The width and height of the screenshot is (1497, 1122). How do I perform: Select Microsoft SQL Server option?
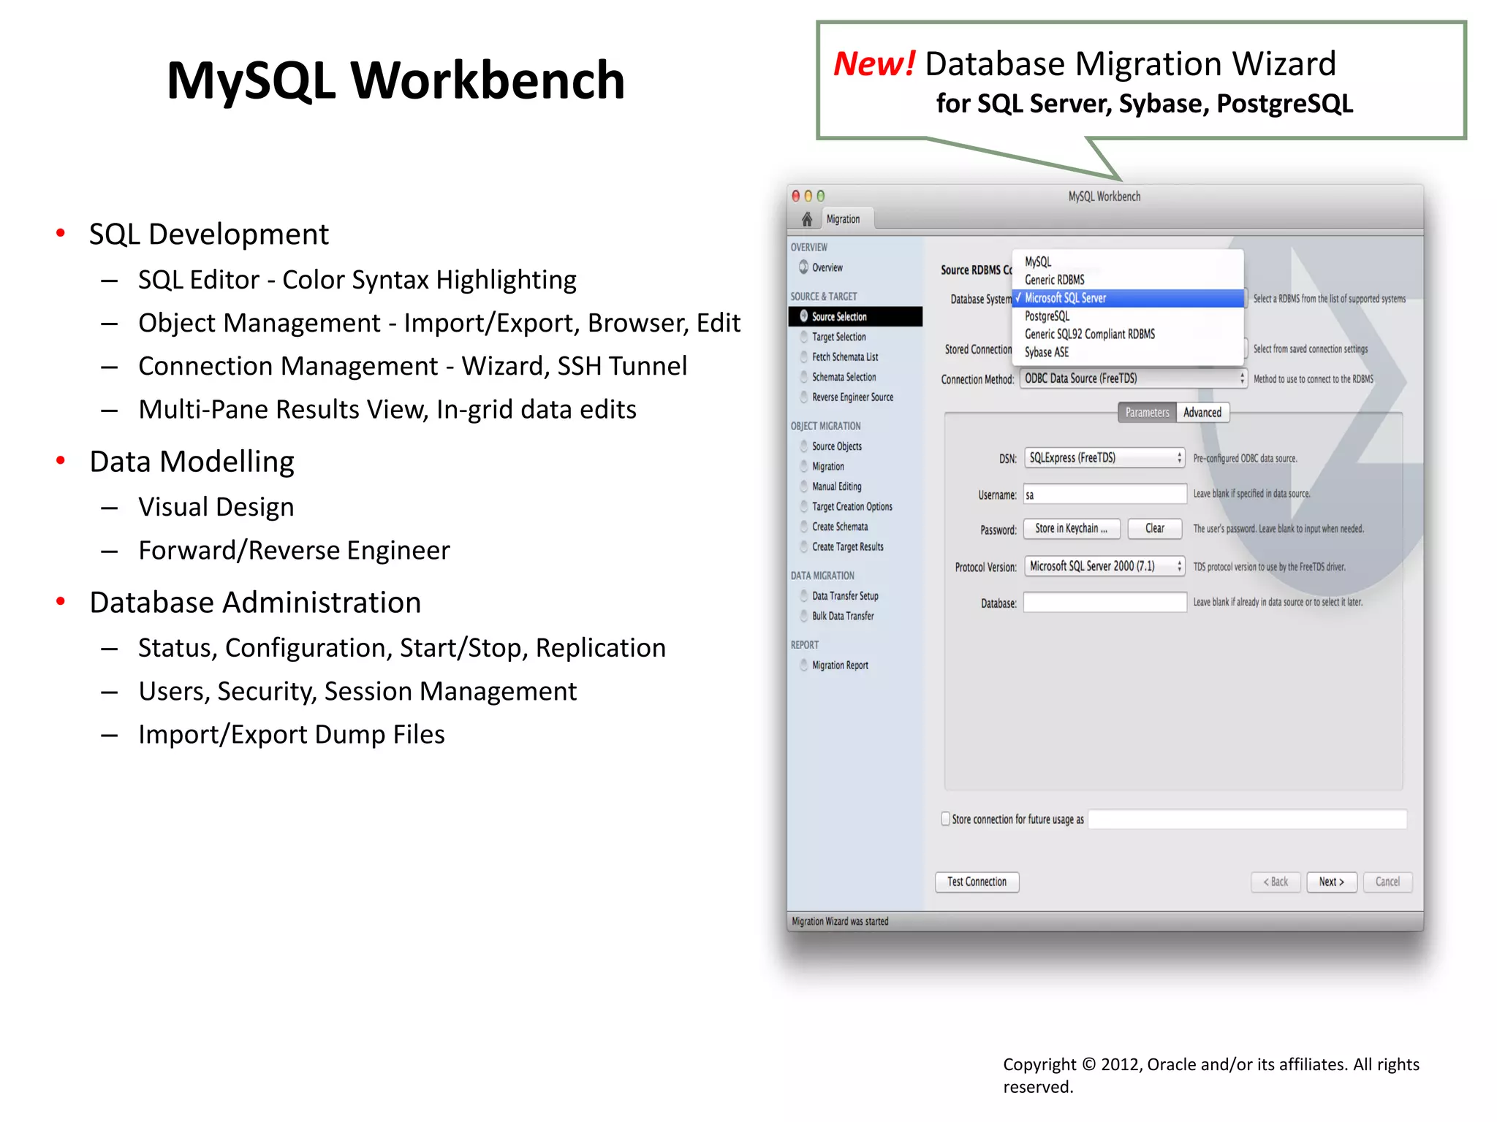point(1128,298)
